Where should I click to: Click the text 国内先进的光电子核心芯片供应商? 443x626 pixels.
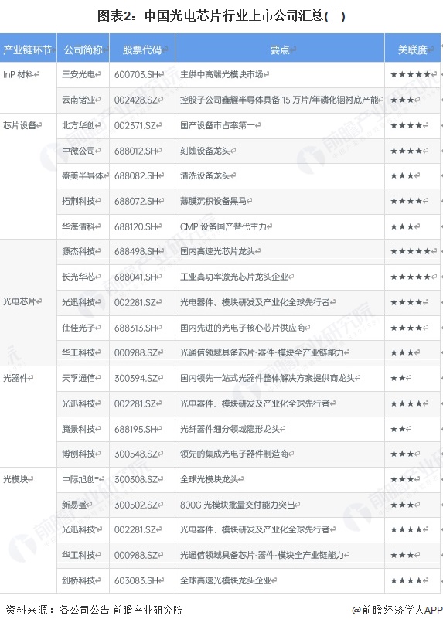coord(243,328)
